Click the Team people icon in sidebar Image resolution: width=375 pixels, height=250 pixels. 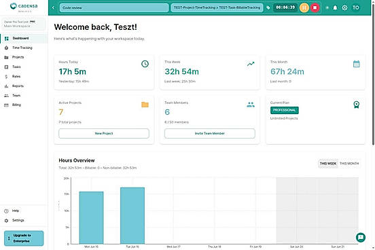(7, 96)
